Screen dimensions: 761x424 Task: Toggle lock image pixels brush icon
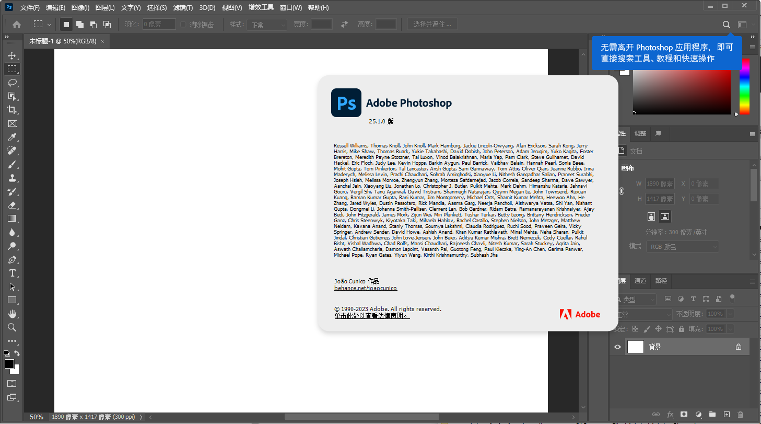click(x=647, y=329)
